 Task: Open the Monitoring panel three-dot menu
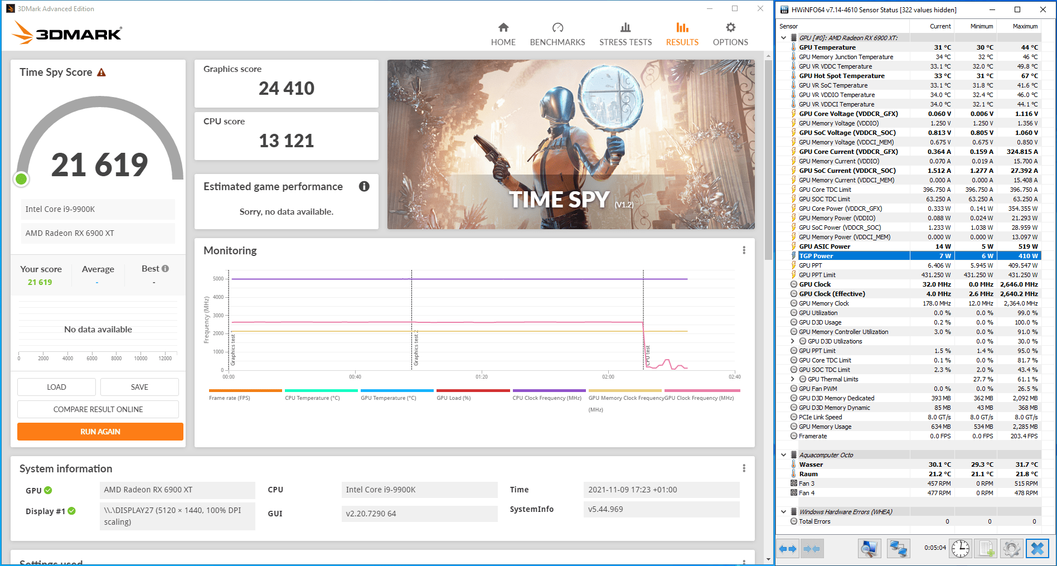(x=744, y=250)
